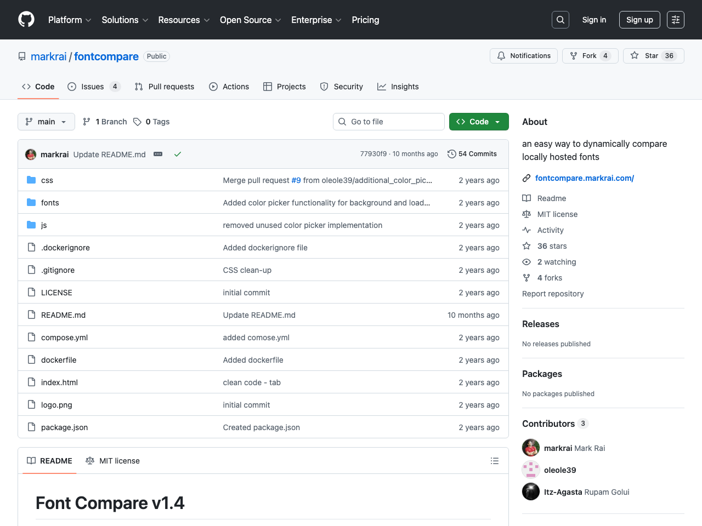Click the Go to file search field

(x=389, y=122)
